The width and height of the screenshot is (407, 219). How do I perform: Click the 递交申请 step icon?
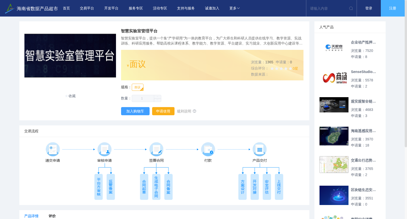click(x=53, y=149)
